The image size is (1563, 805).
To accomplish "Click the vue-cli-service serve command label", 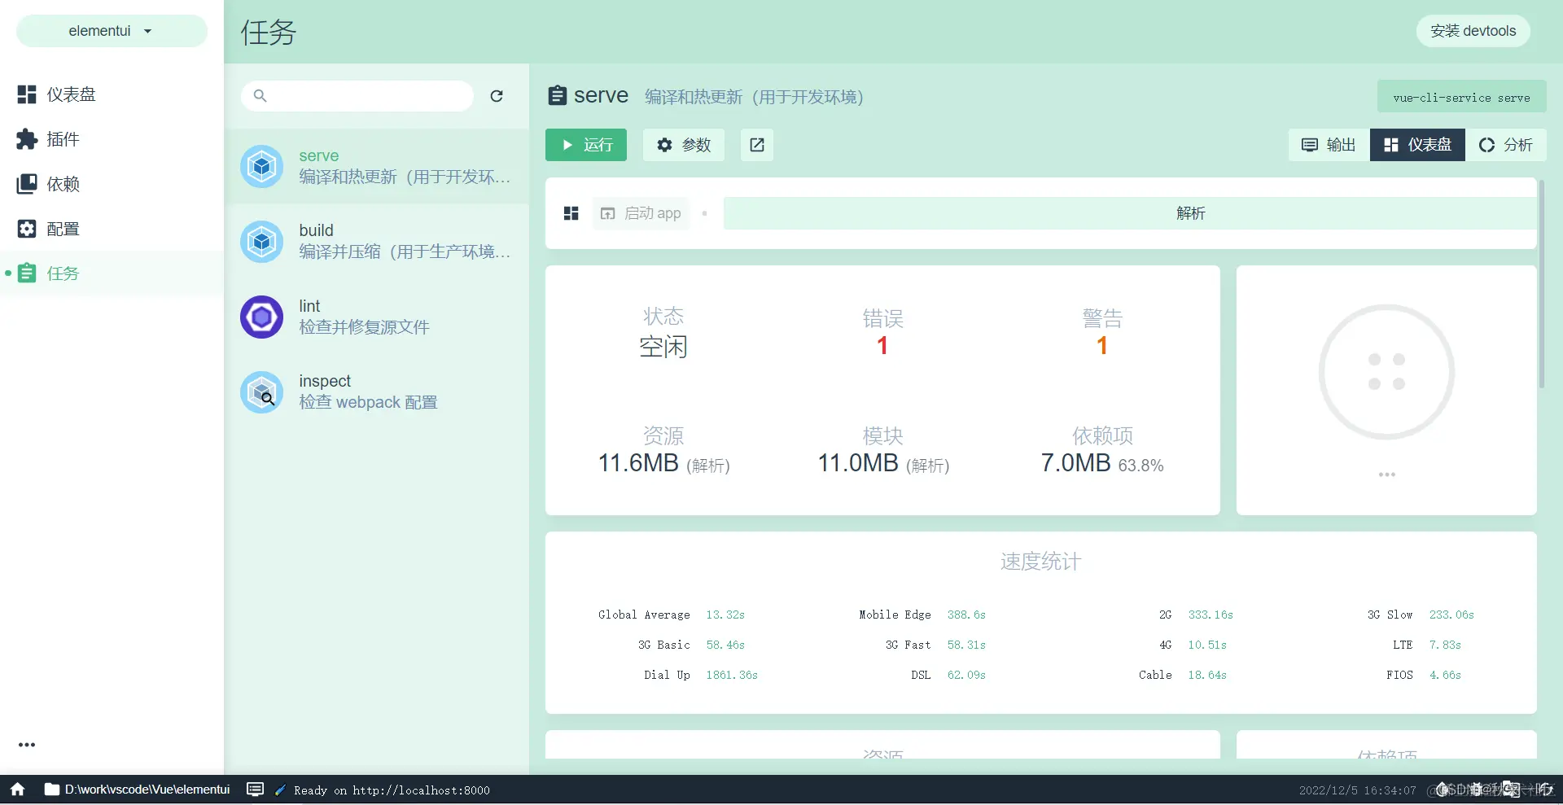I will tap(1461, 97).
